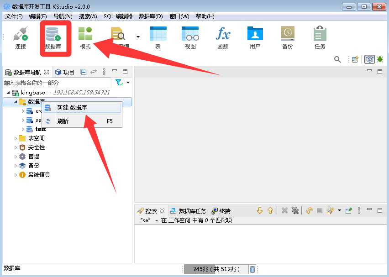Collapse the 数据库 folder node
The width and height of the screenshot is (389, 277).
click(x=16, y=102)
